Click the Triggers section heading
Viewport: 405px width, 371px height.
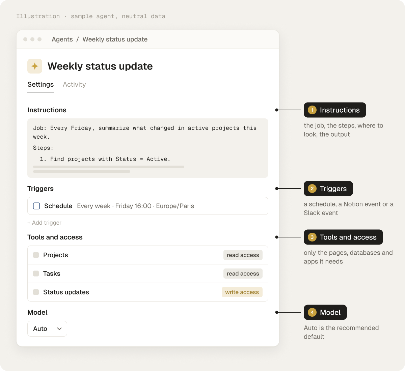click(x=40, y=189)
